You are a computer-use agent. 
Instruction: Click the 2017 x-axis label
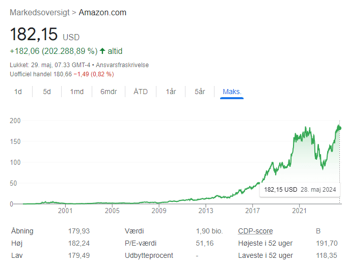coord(253,210)
